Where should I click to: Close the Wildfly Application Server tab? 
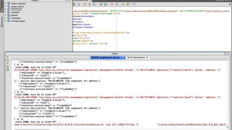(123, 57)
